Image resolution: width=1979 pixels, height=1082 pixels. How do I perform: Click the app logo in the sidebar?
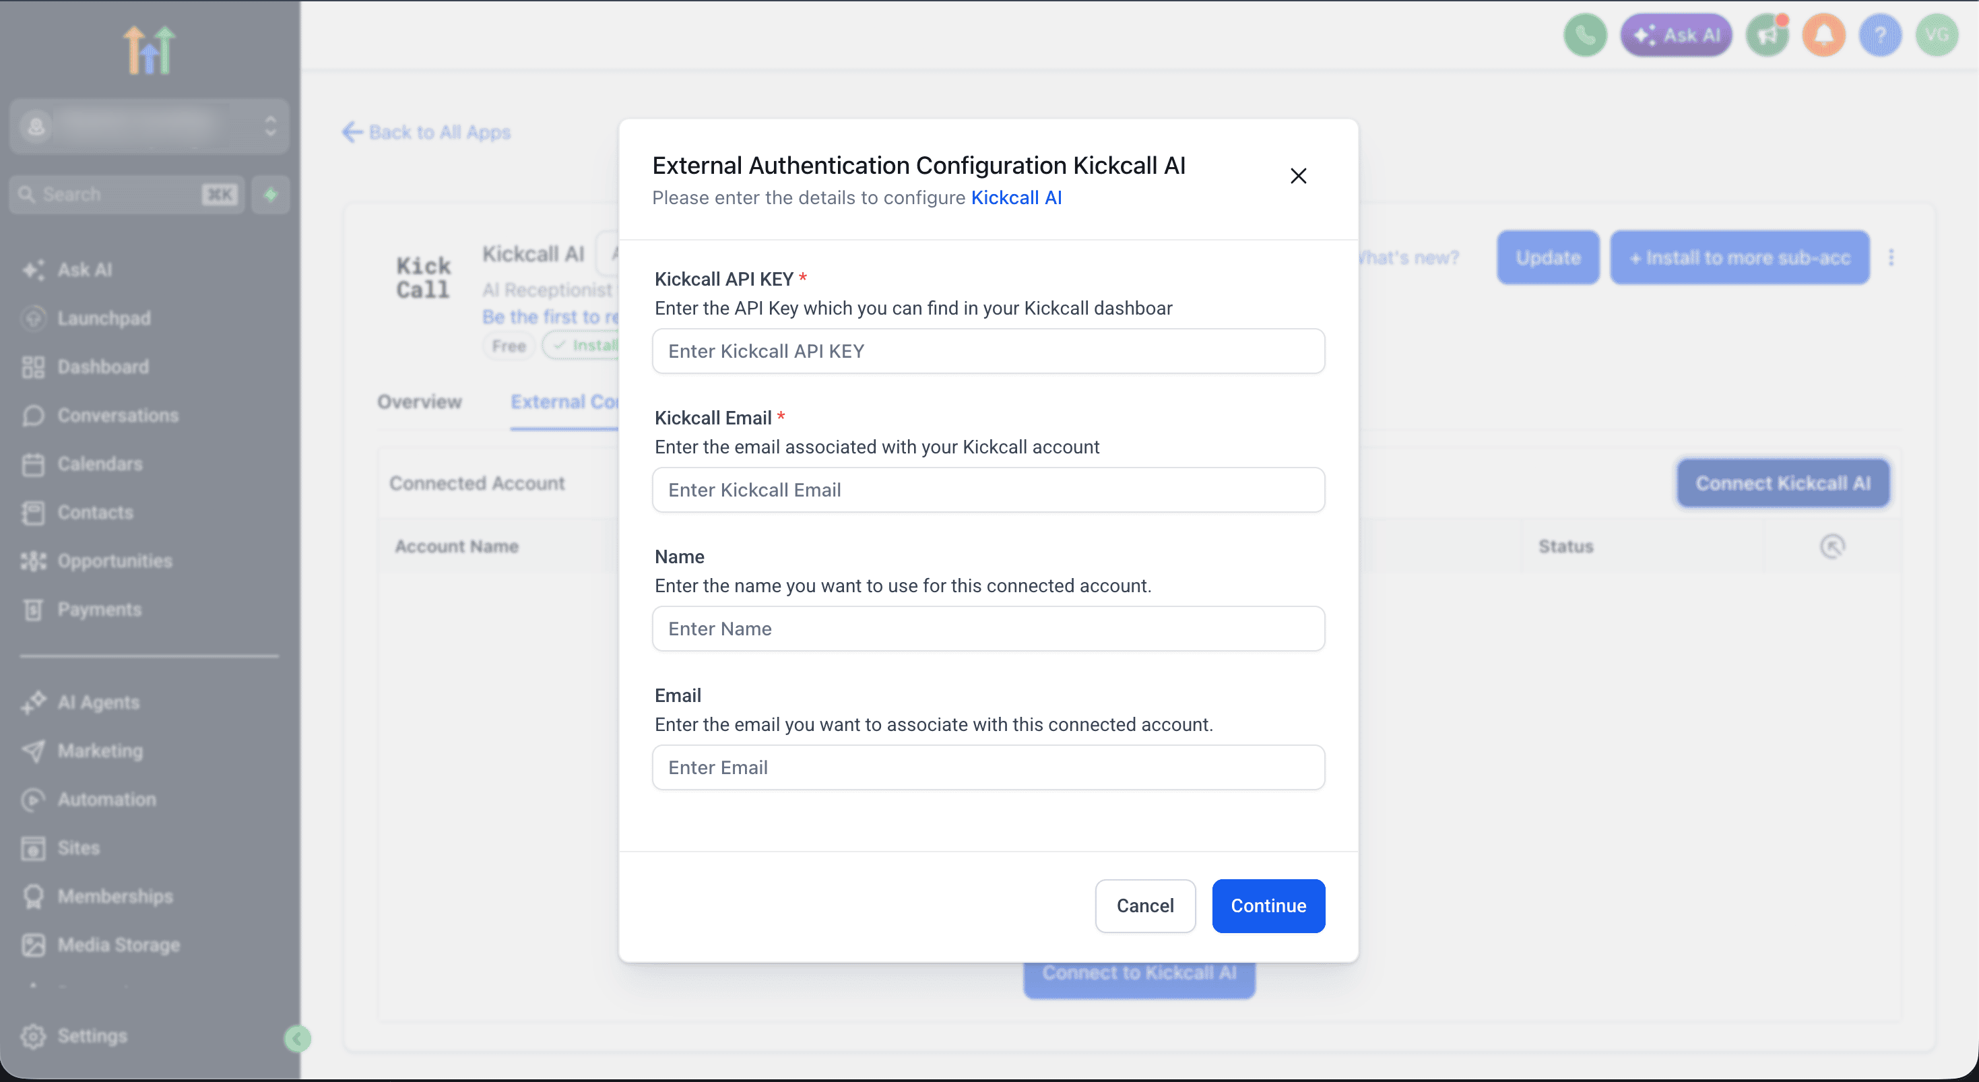[149, 49]
